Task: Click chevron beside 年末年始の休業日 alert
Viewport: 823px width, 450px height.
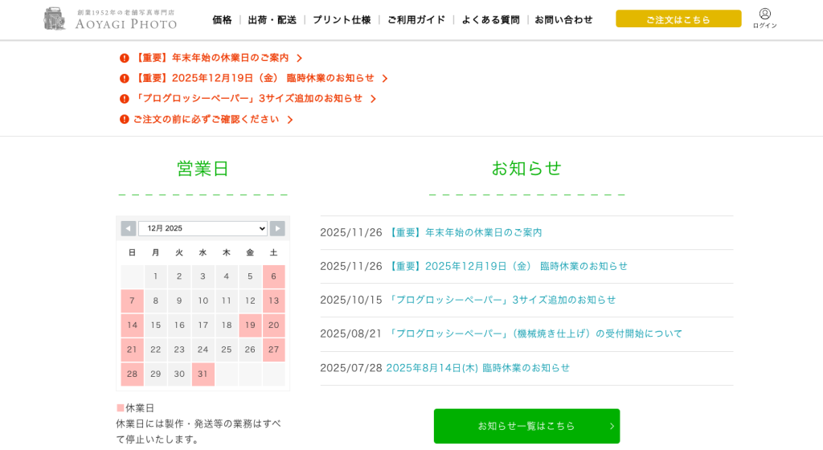Action: (x=300, y=58)
